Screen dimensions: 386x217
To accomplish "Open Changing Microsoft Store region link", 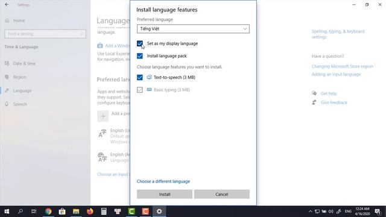I will coord(342,66).
